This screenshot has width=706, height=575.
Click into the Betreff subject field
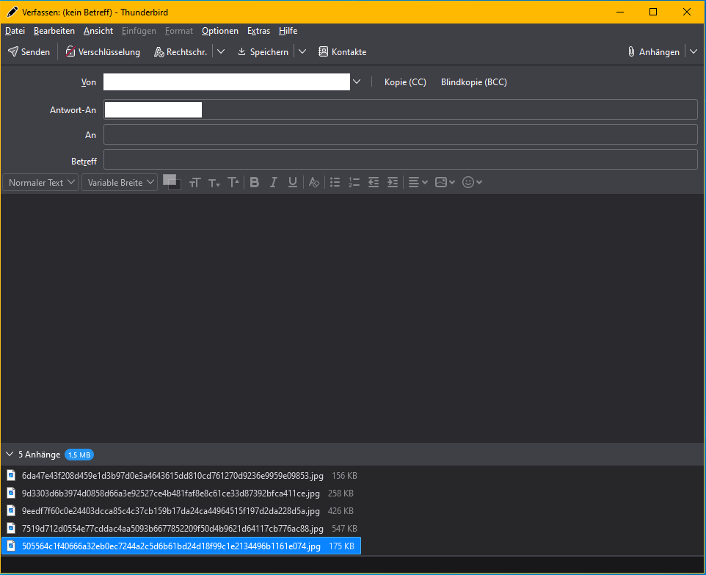[x=400, y=160]
